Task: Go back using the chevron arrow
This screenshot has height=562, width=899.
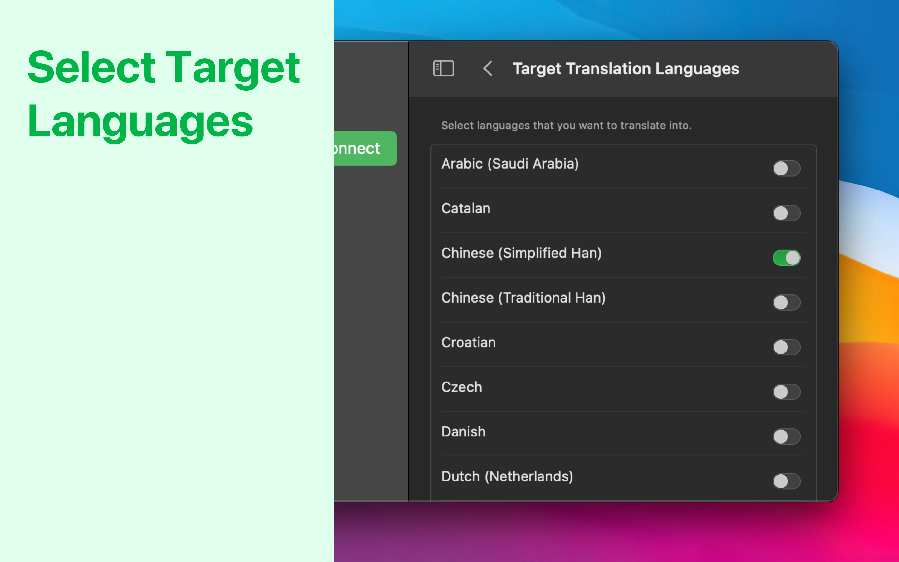Action: (488, 68)
